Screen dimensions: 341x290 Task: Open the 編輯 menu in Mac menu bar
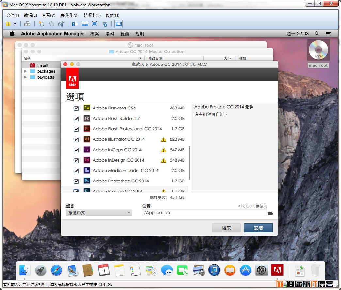click(110, 34)
